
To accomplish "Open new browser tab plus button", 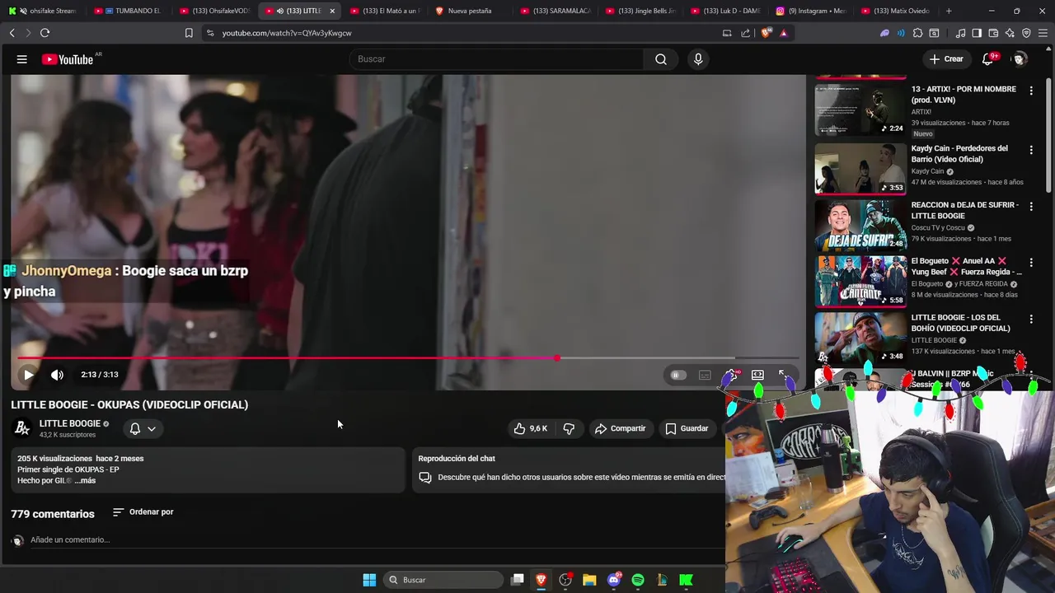I will point(949,11).
